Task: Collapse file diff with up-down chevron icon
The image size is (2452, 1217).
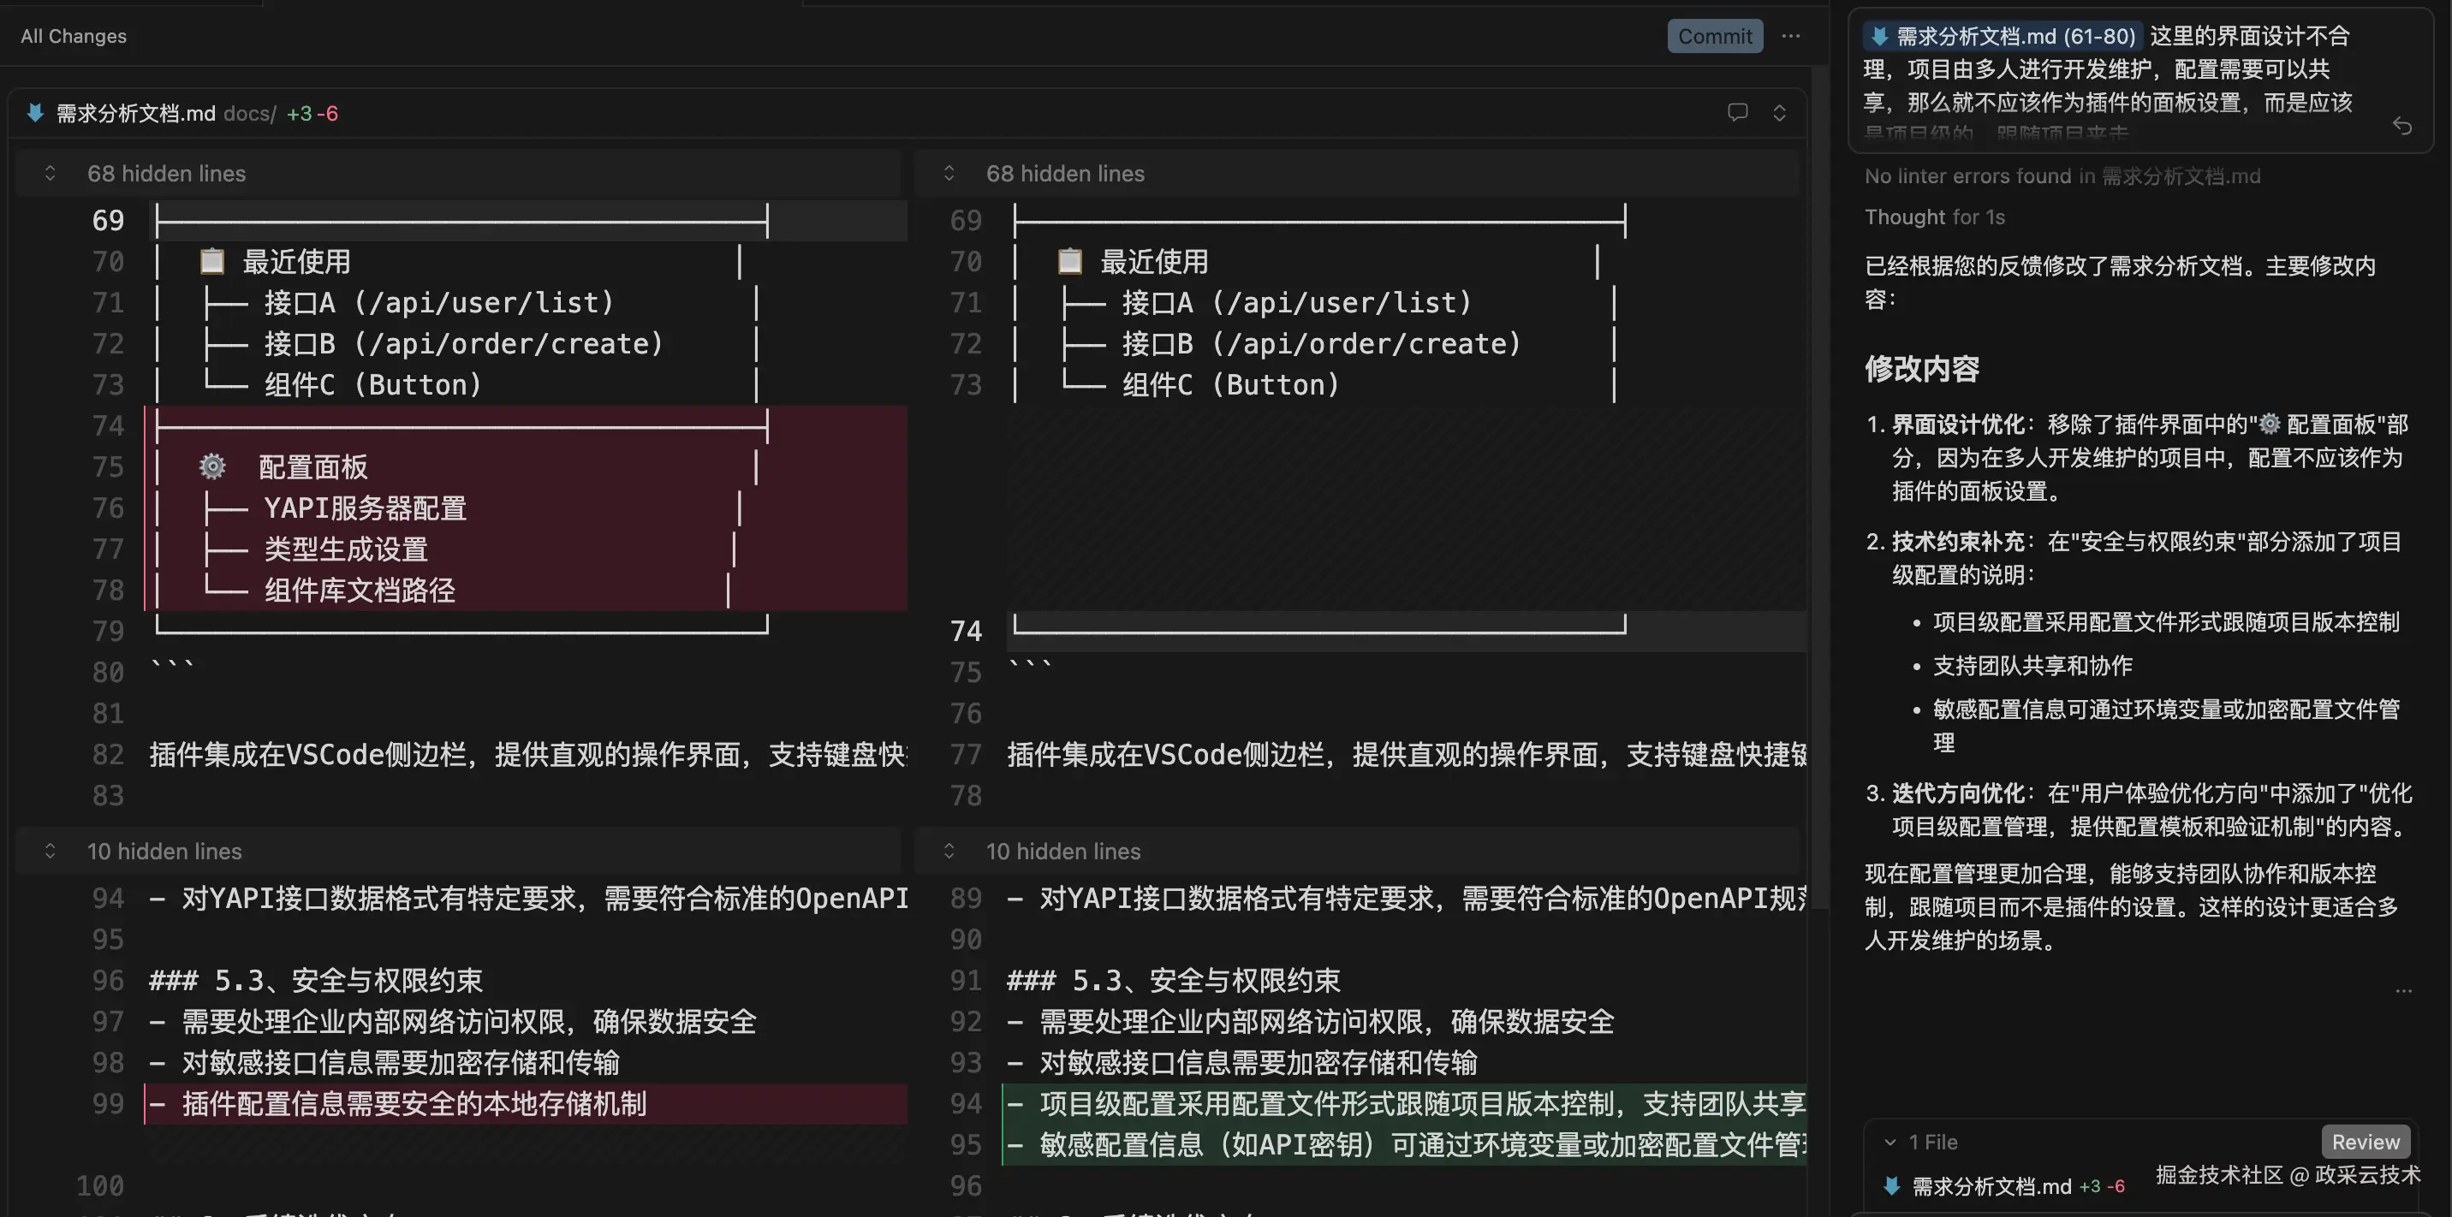Action: point(1779,112)
